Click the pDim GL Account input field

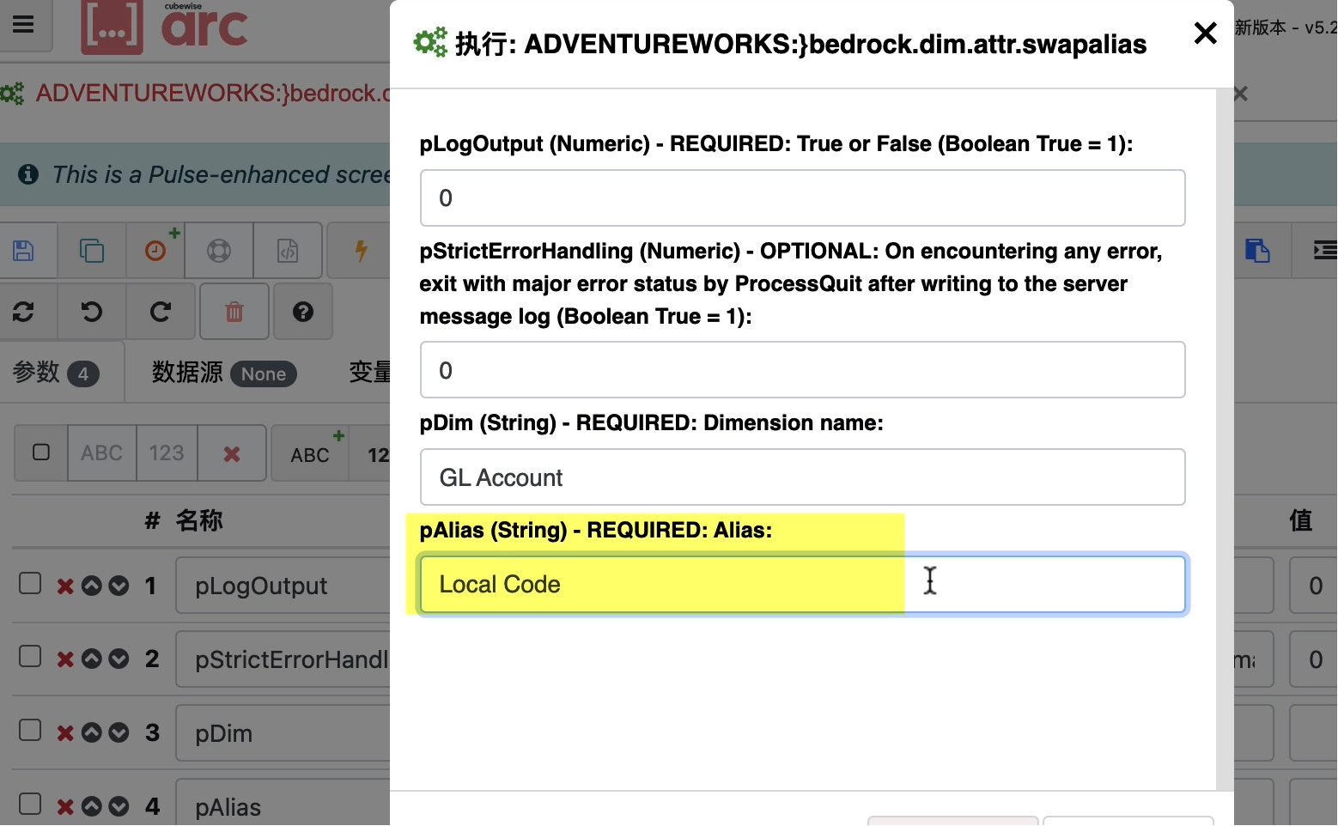pos(802,477)
